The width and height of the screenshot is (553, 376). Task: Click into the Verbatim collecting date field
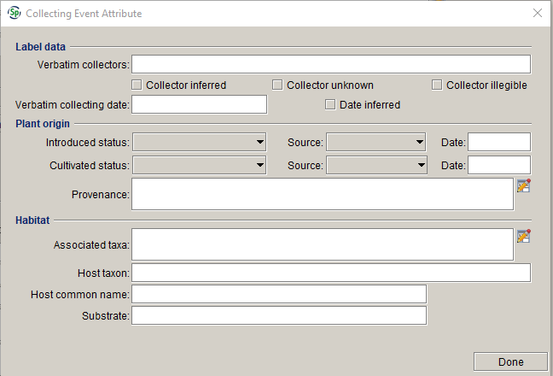199,104
